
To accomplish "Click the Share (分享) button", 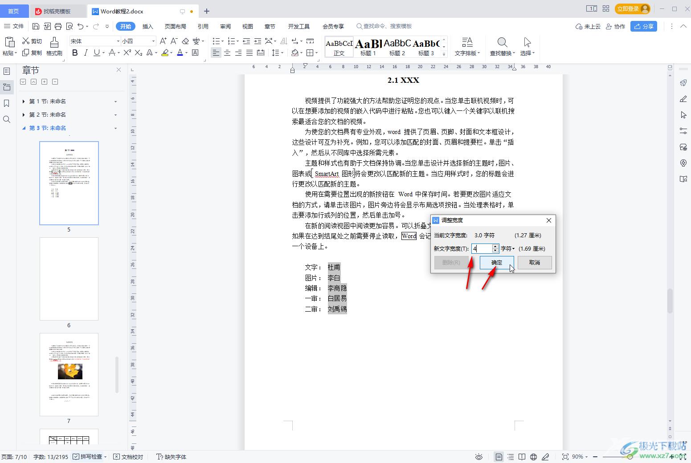I will click(x=644, y=26).
